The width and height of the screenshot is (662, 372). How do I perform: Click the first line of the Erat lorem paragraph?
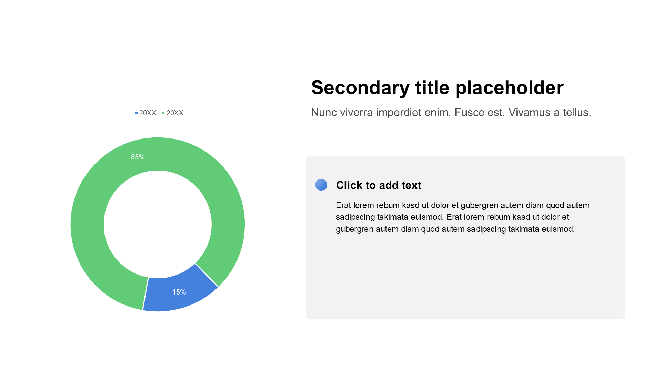[x=462, y=205]
